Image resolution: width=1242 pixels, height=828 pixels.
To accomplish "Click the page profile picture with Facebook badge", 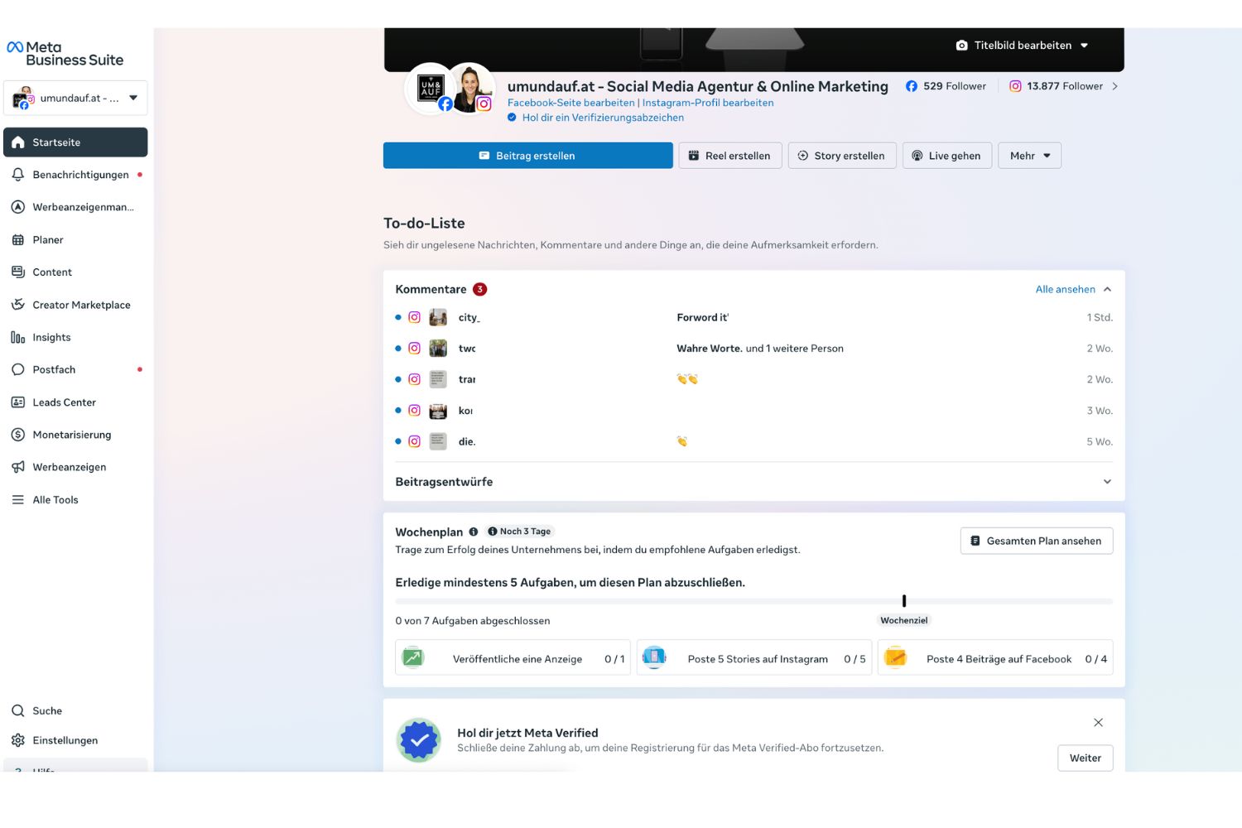I will point(431,89).
